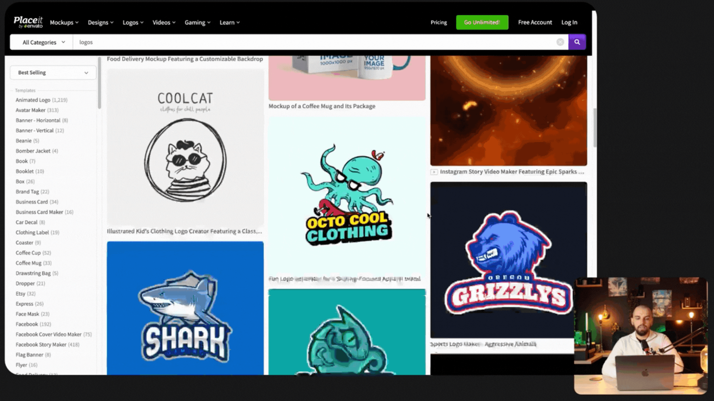Click the video icon beside Instagram Story title
The width and height of the screenshot is (714, 401).
434,172
